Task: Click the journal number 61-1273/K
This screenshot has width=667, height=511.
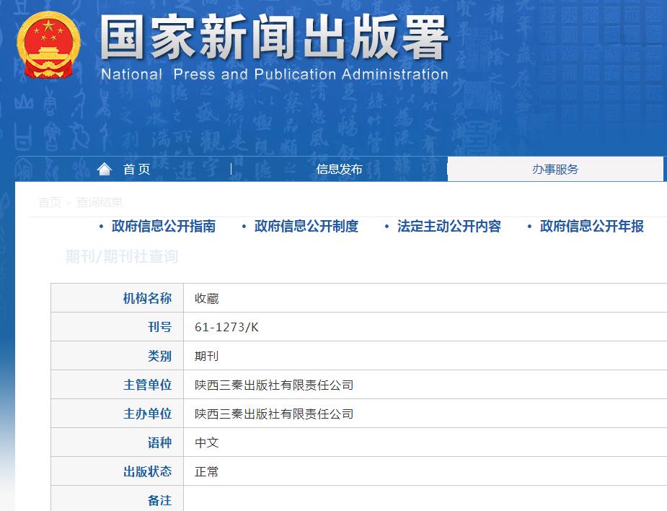Action: pos(226,327)
